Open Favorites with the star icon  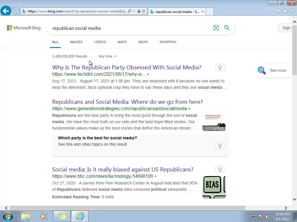tap(285, 11)
